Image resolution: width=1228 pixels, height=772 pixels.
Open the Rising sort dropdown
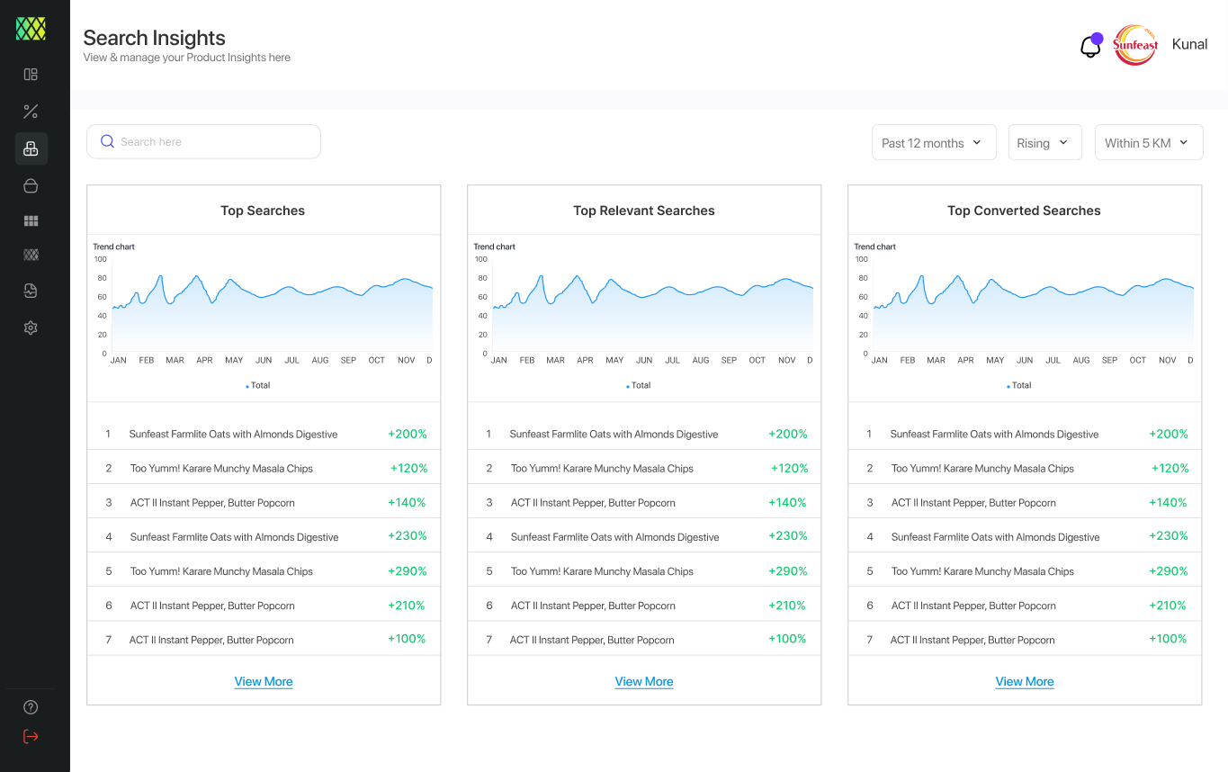pyautogui.click(x=1044, y=142)
